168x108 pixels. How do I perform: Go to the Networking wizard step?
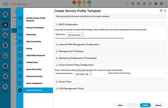click(x=31, y=35)
